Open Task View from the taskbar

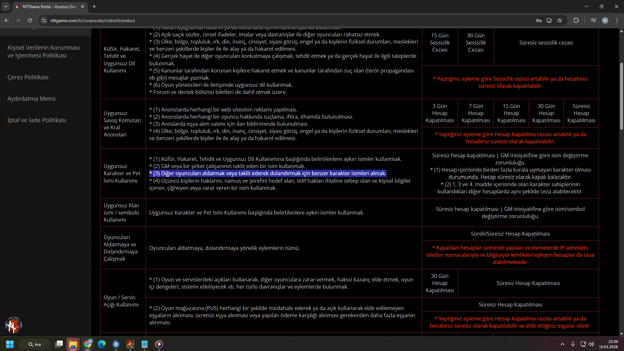(59, 344)
